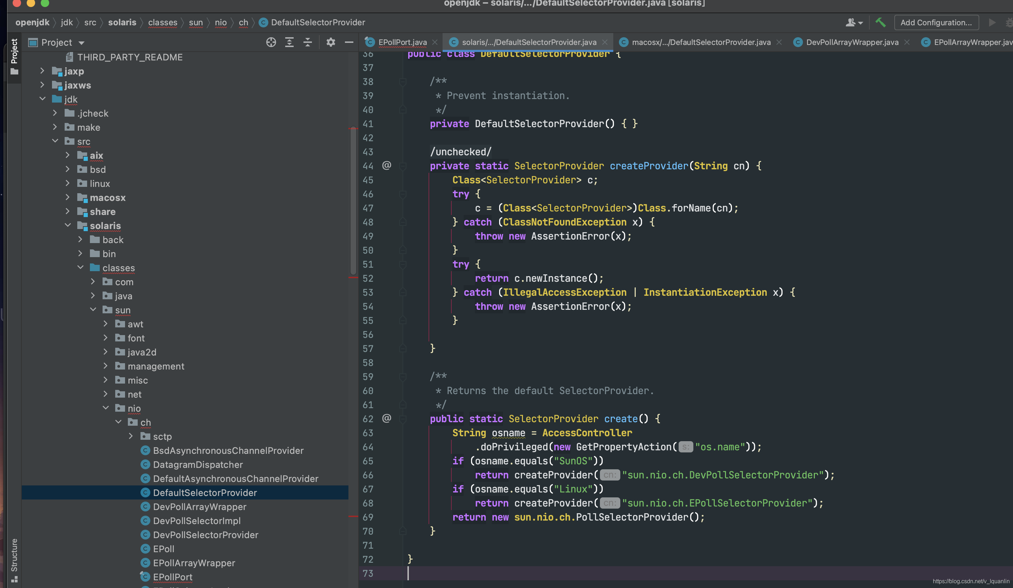
Task: Collapse the solaris folder
Action: pyautogui.click(x=67, y=226)
